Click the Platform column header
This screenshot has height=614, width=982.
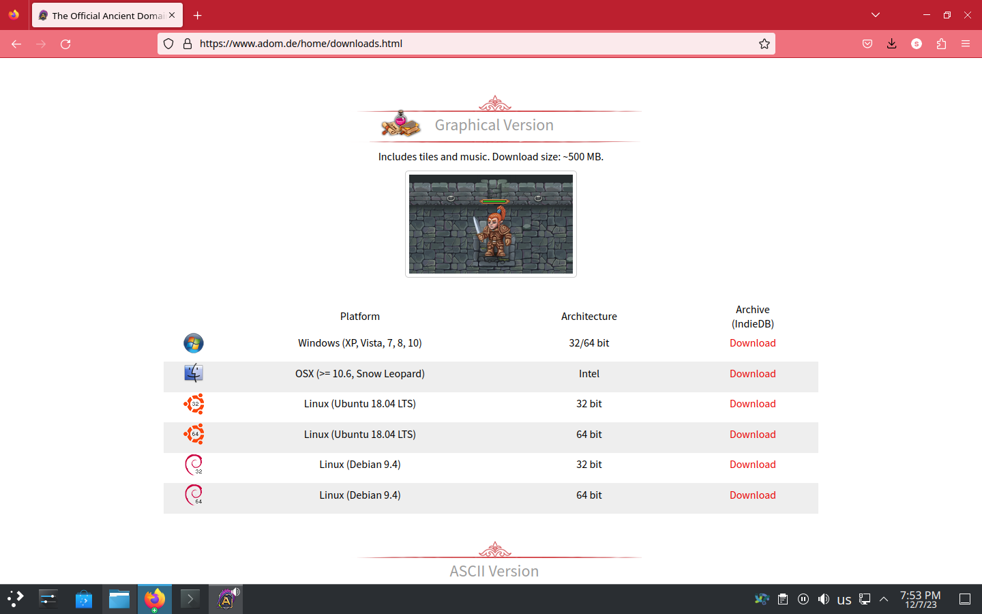360,317
